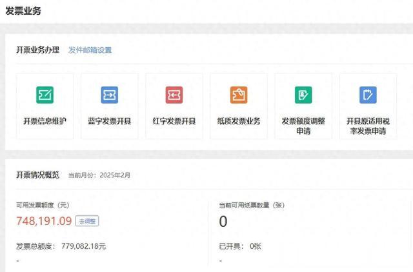Open the 开具原适用税率发票申请 blue icon
413x272 pixels.
pos(368,95)
